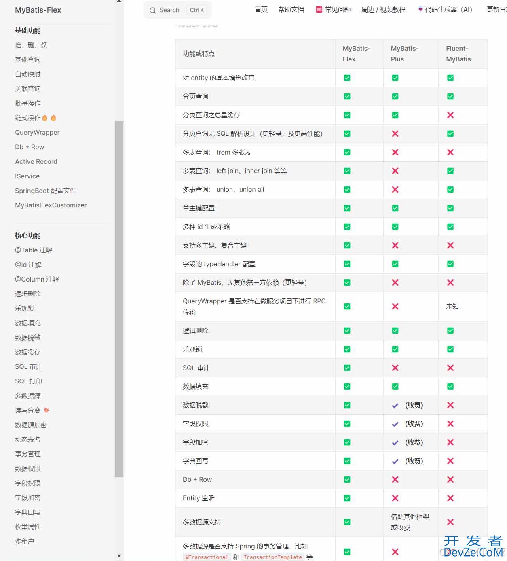This screenshot has width=507, height=561.
Task: Open 帮助文档 in top navigation
Action: point(291,9)
